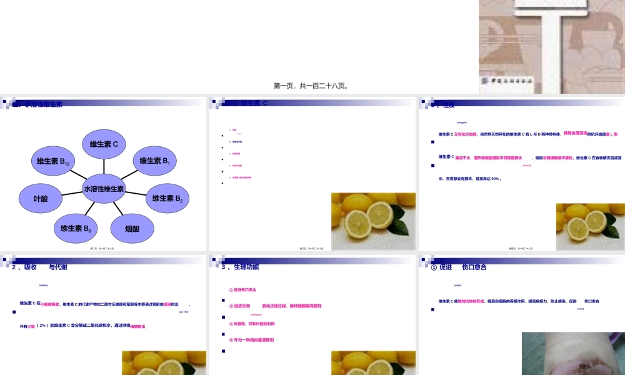Select the 烟酸 ellipse shape
Viewport: 625px width, 375px height.
coord(132,228)
